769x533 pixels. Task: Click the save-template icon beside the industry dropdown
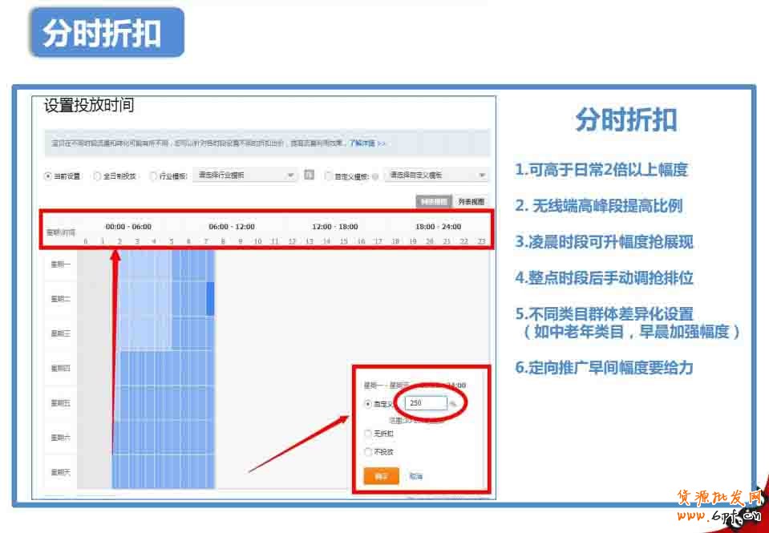pos(309,175)
